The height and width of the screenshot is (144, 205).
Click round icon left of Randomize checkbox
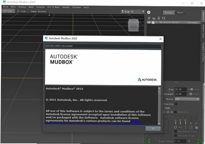tap(172, 112)
